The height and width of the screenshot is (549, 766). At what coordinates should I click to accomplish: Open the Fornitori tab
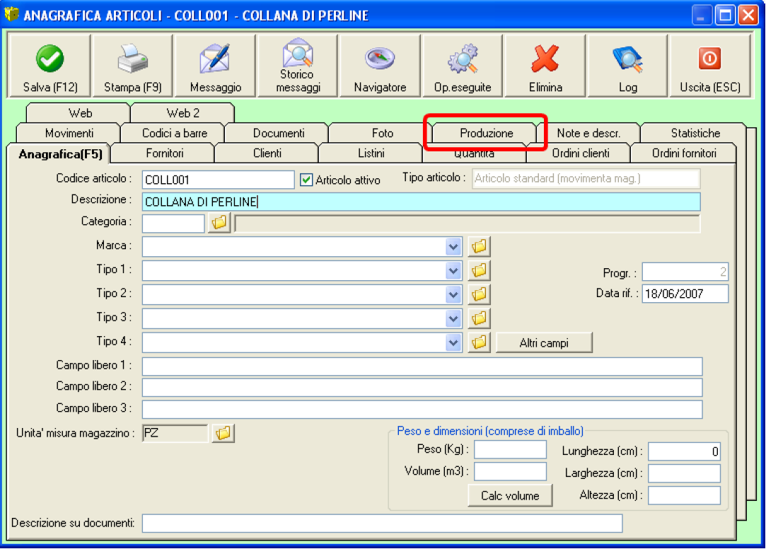pyautogui.click(x=164, y=153)
